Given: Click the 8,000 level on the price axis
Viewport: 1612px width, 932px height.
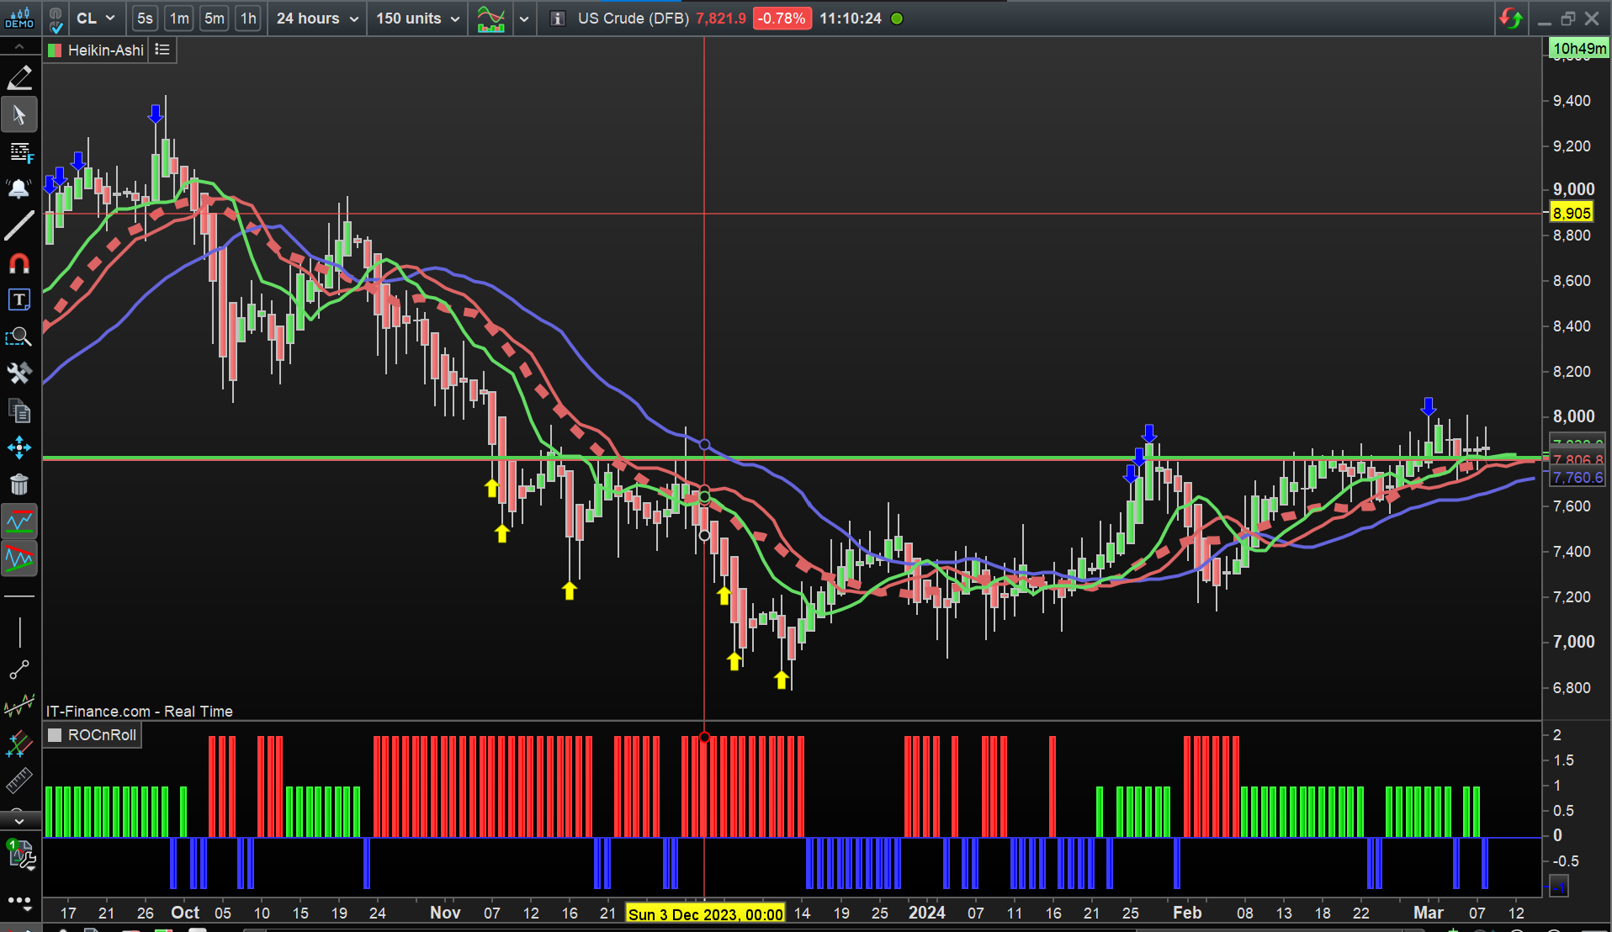Looking at the screenshot, I should tap(1573, 416).
